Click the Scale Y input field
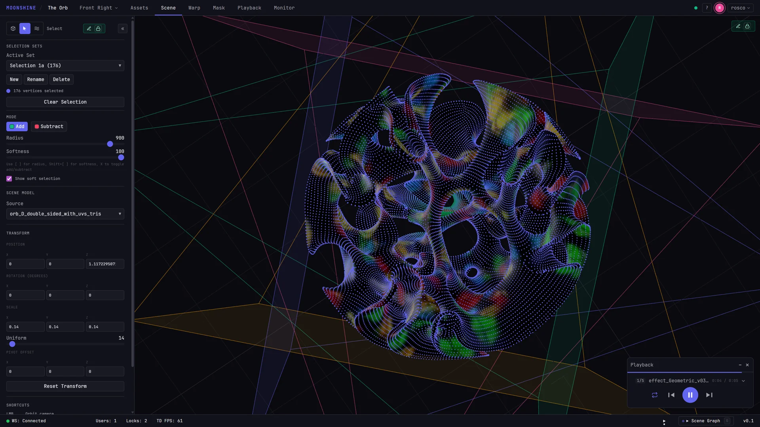This screenshot has width=760, height=427. pyautogui.click(x=65, y=327)
